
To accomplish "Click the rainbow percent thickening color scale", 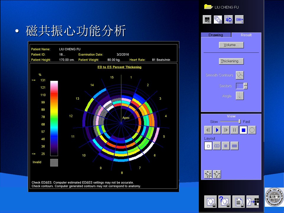I will point(54,118).
